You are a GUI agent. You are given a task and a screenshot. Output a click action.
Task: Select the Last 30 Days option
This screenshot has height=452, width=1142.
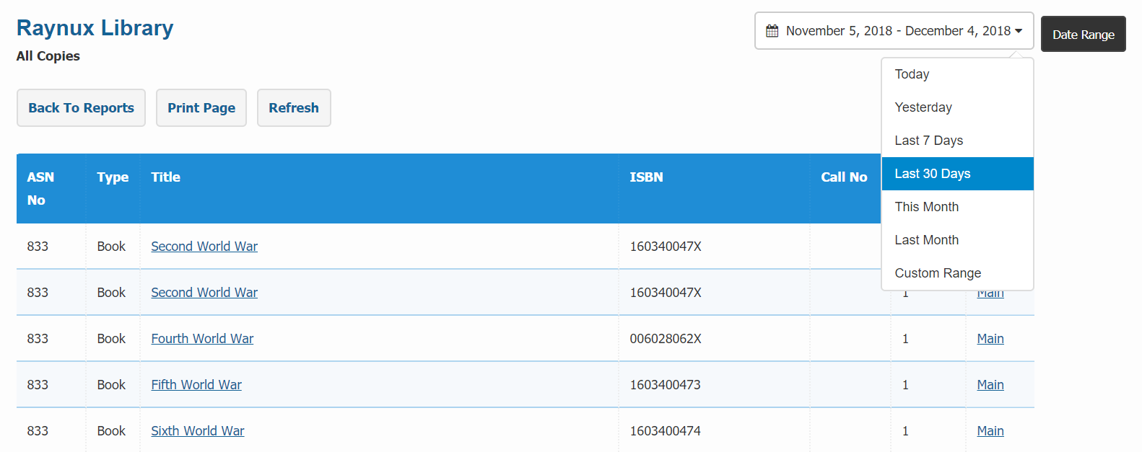click(957, 174)
